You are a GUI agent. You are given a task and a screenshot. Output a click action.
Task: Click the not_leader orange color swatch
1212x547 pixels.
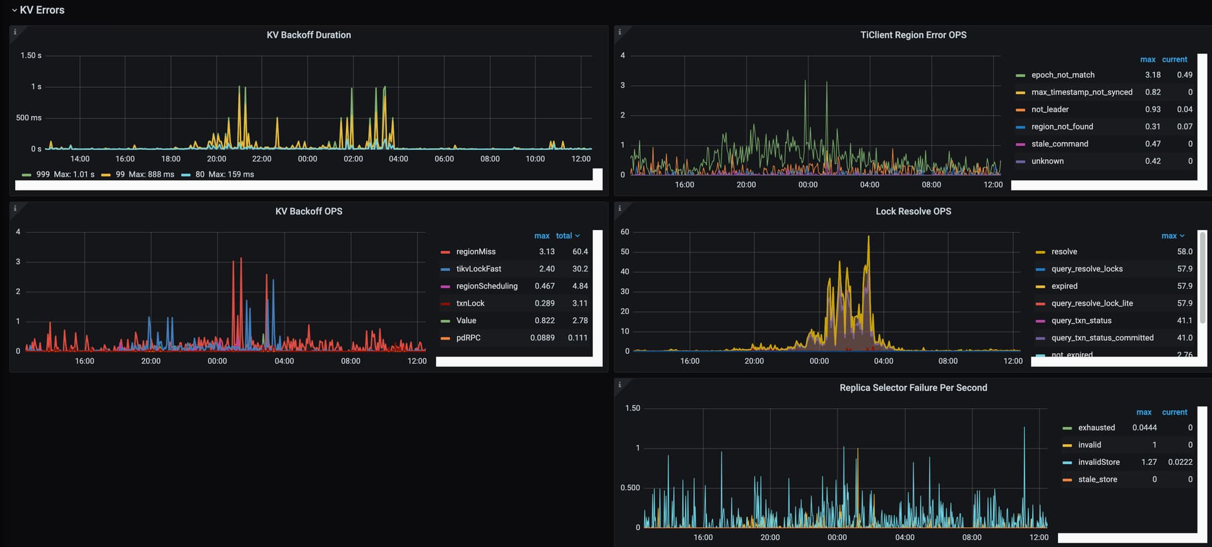[x=1020, y=110]
